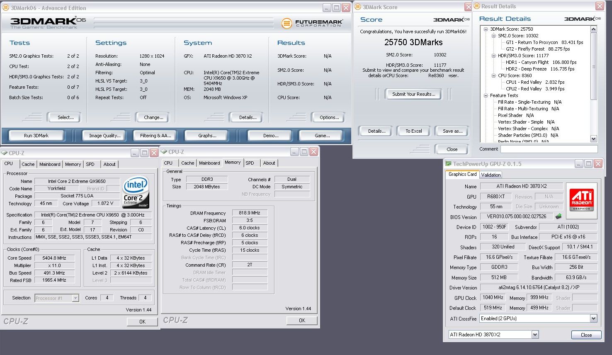
Task: Click the 3DMark Score window title icon
Action: click(x=358, y=7)
